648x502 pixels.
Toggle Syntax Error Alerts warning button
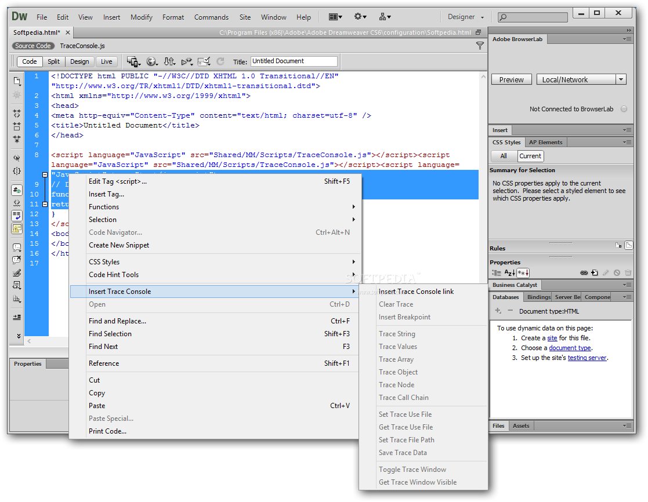tap(16, 228)
